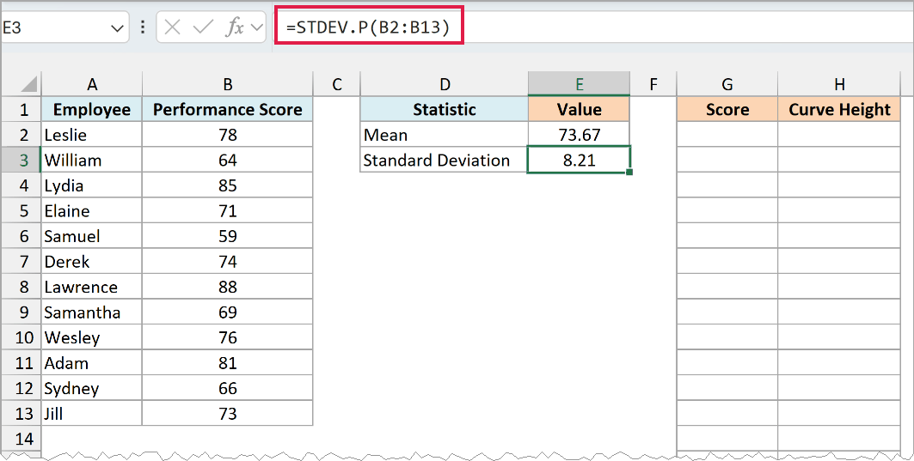Click Leslie's score 78

coord(227,135)
